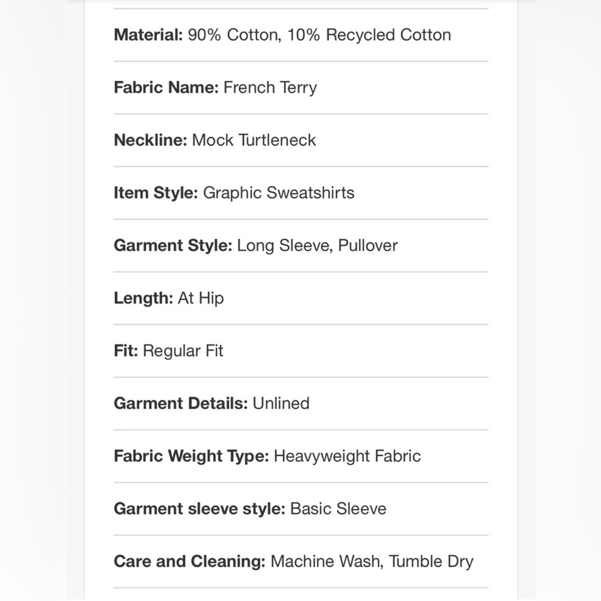Select the Graphic Sweatshirts value
The image size is (601, 601).
pos(279,193)
